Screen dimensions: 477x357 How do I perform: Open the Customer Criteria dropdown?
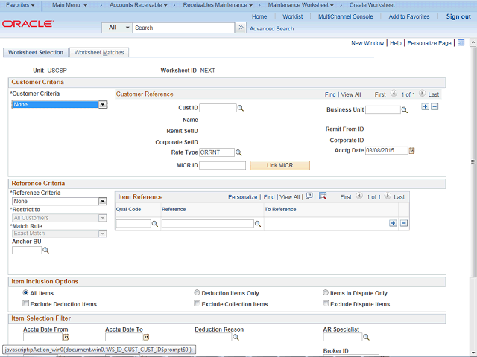[x=103, y=105]
